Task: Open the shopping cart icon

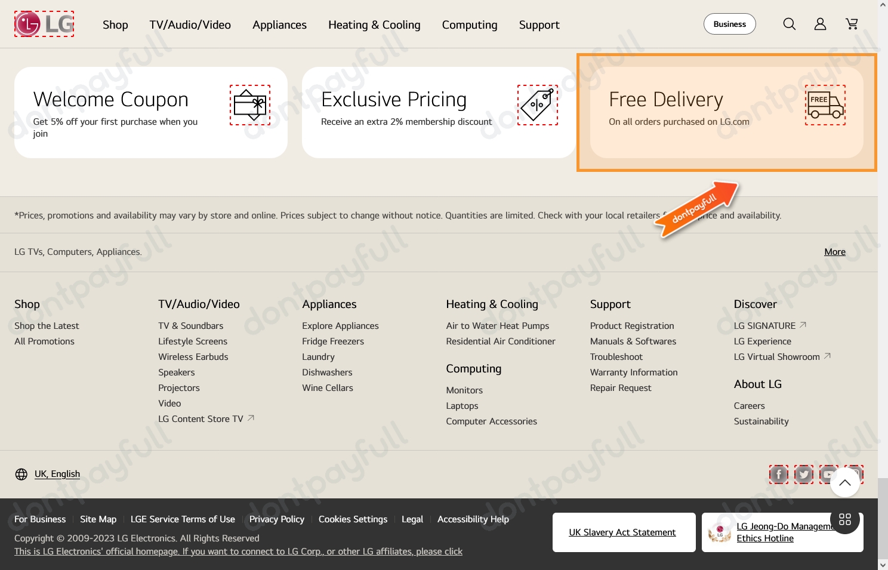Action: (852, 24)
